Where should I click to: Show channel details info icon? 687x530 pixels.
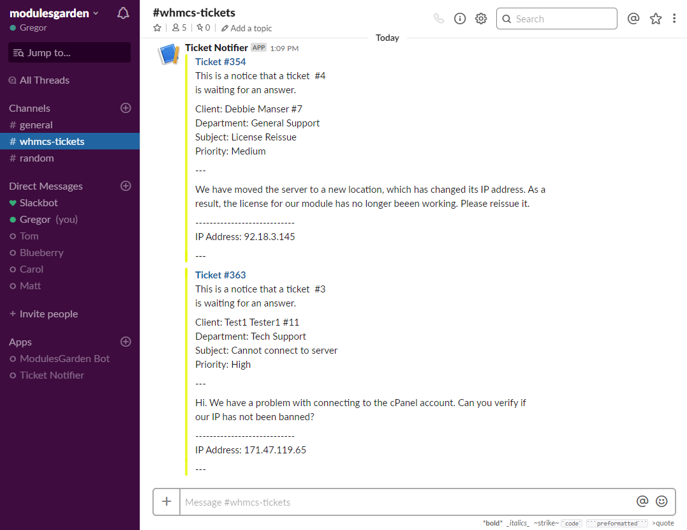[460, 19]
